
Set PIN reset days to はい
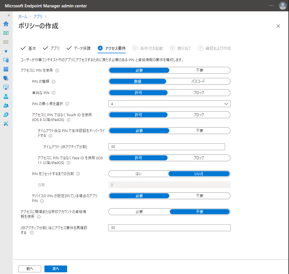[139, 174]
